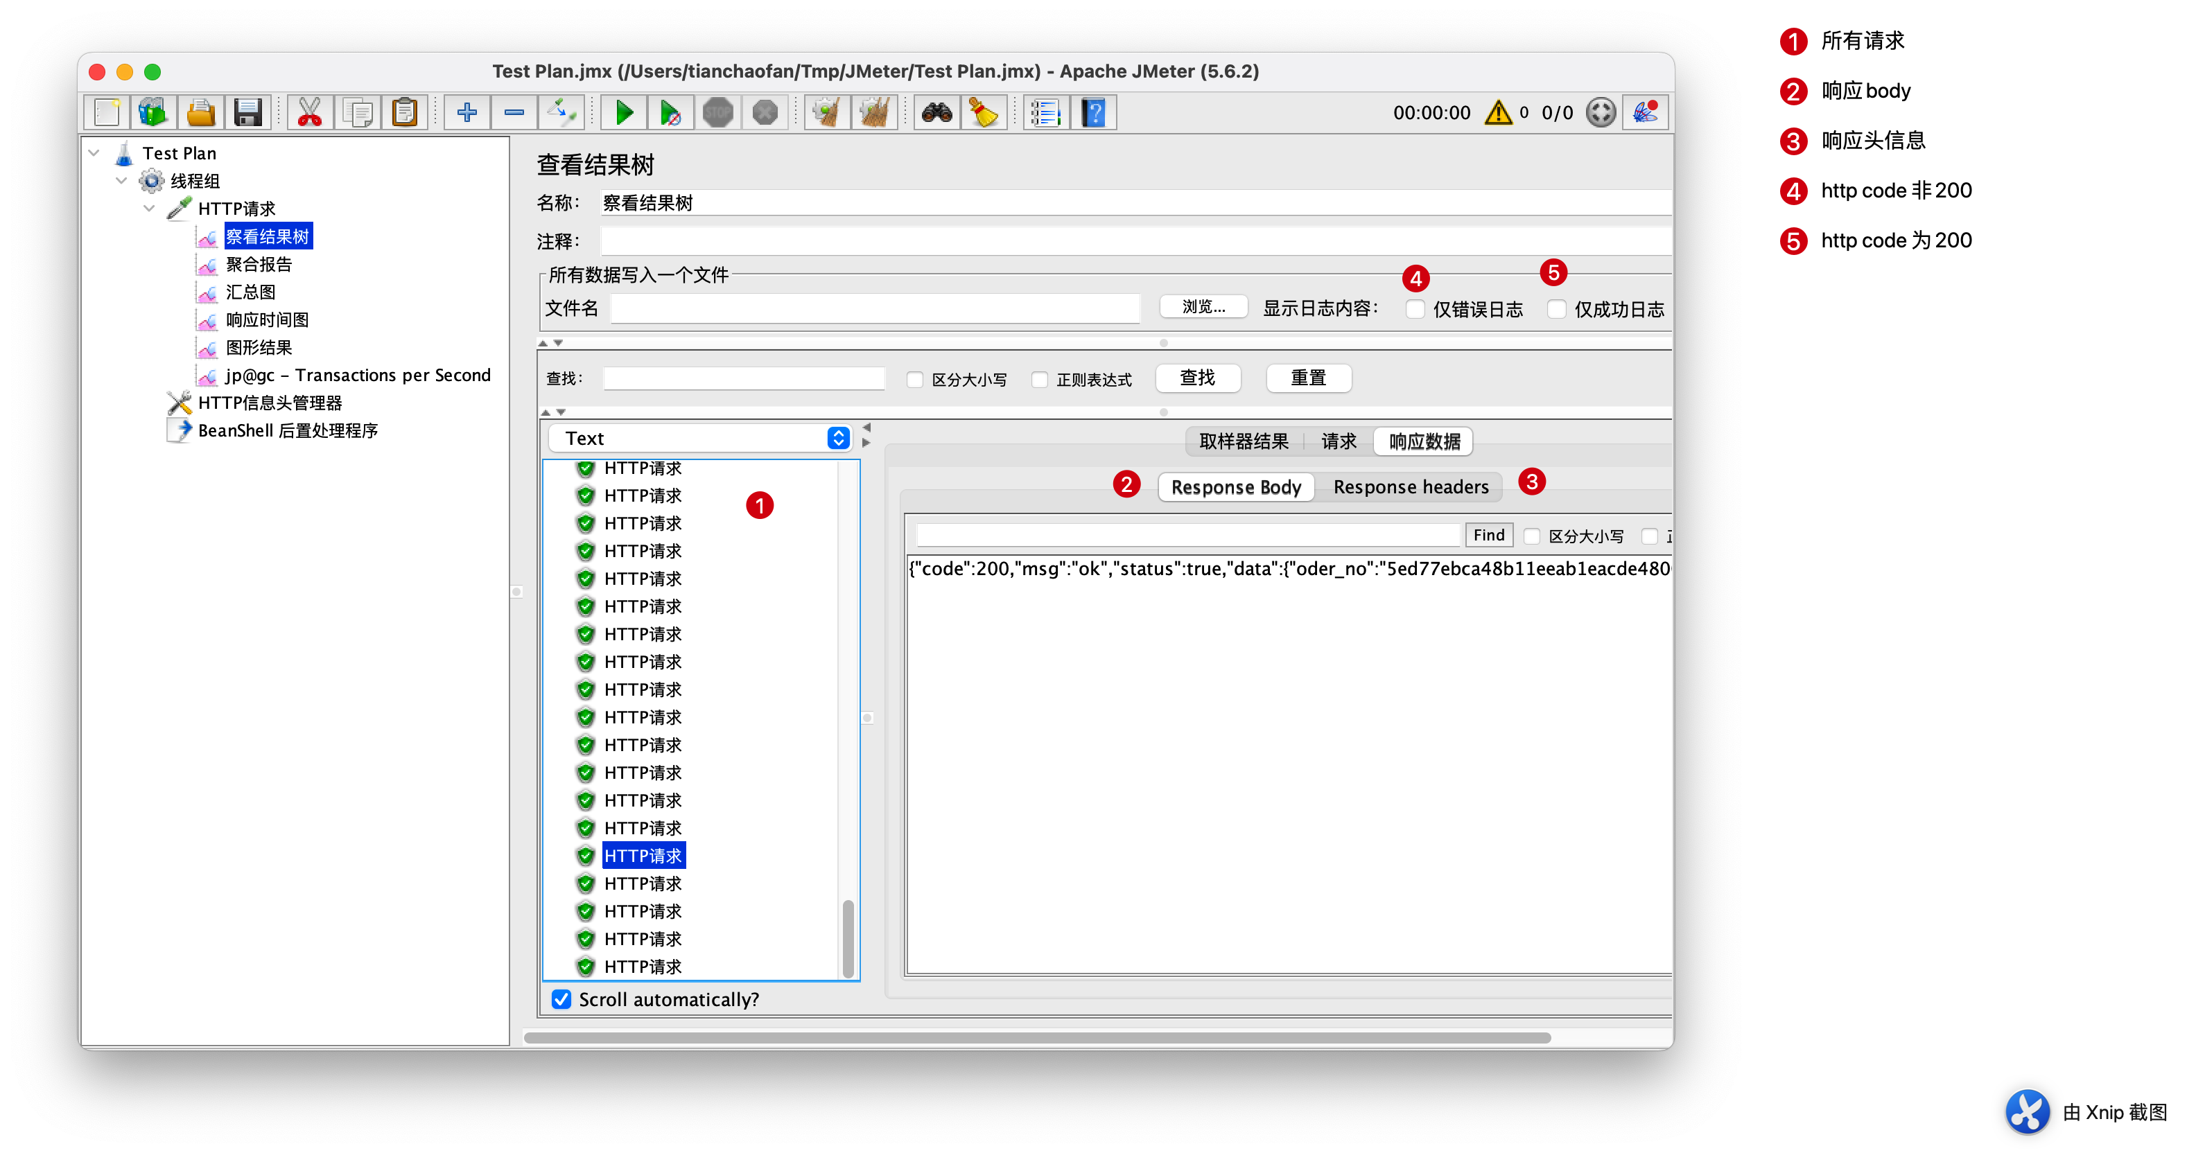Collapse the HTTP请求 tree node
Screen dimensions: 2196x1153
point(150,208)
